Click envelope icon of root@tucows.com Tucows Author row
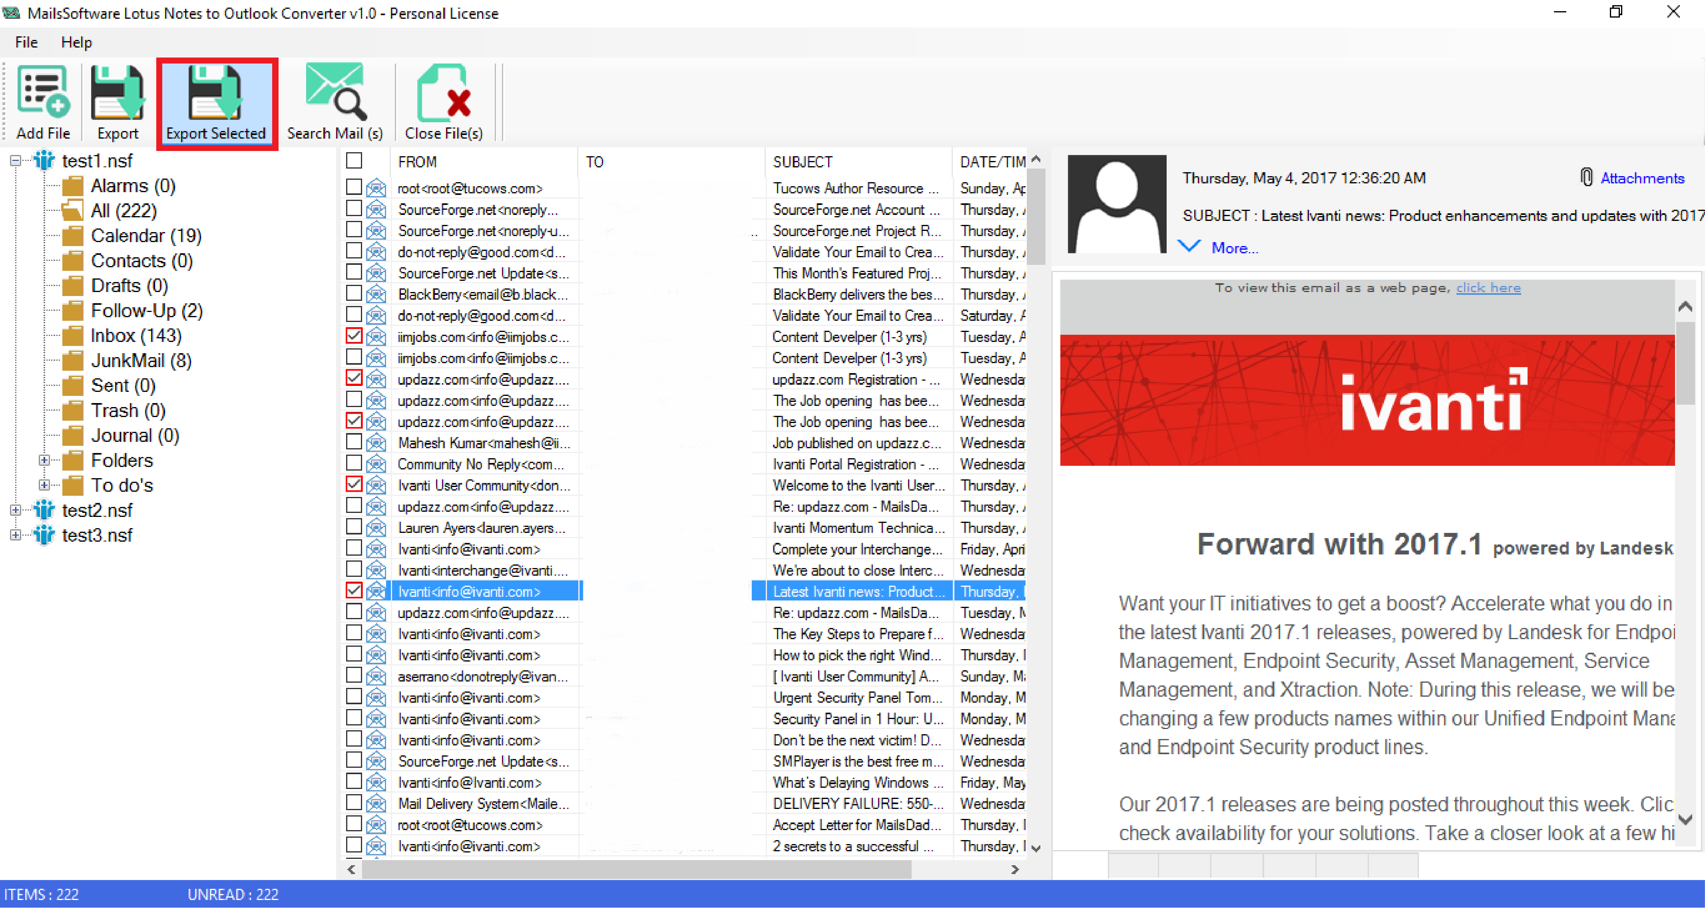This screenshot has height=908, width=1705. click(x=376, y=189)
